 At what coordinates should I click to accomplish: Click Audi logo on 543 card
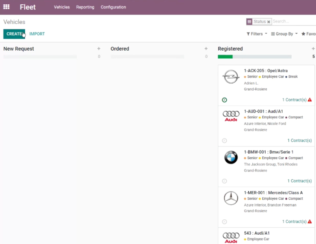coord(231,238)
